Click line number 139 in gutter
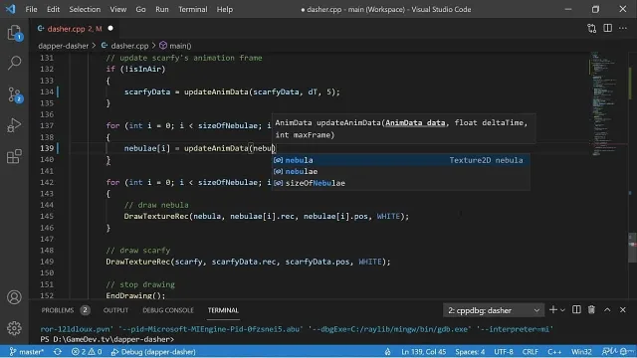The image size is (637, 358). [x=47, y=148]
